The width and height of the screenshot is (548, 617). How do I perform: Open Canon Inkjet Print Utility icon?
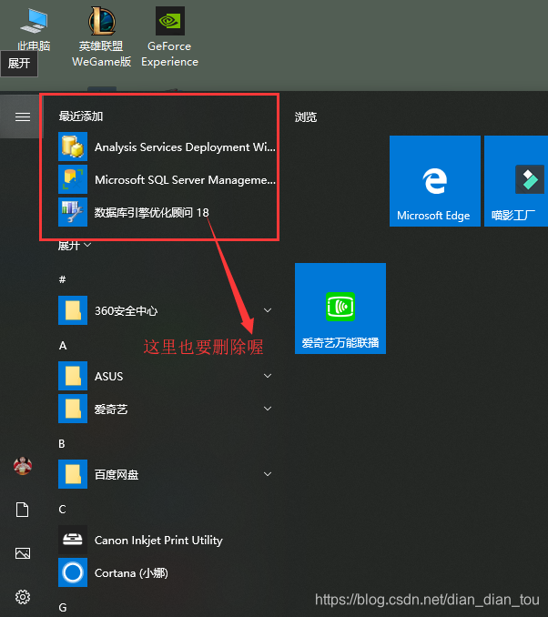[x=73, y=540]
